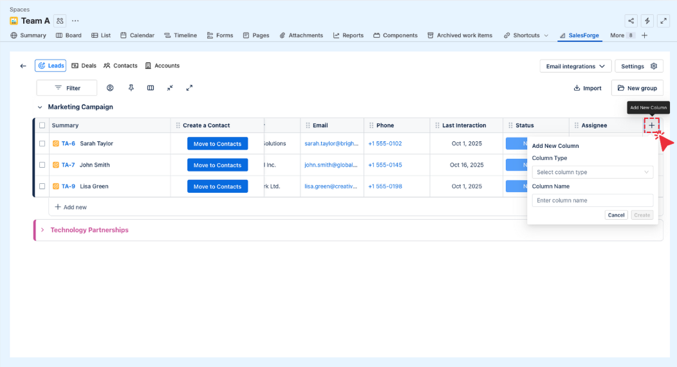Toggle the select-all checkbox in table header
The width and height of the screenshot is (677, 367).
[x=42, y=125]
